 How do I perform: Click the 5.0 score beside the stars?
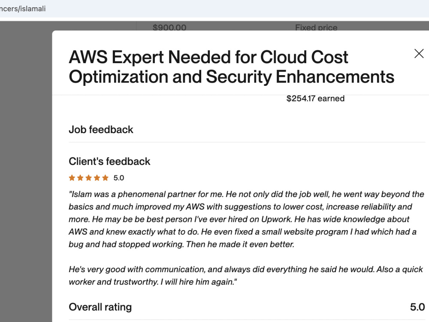119,178
